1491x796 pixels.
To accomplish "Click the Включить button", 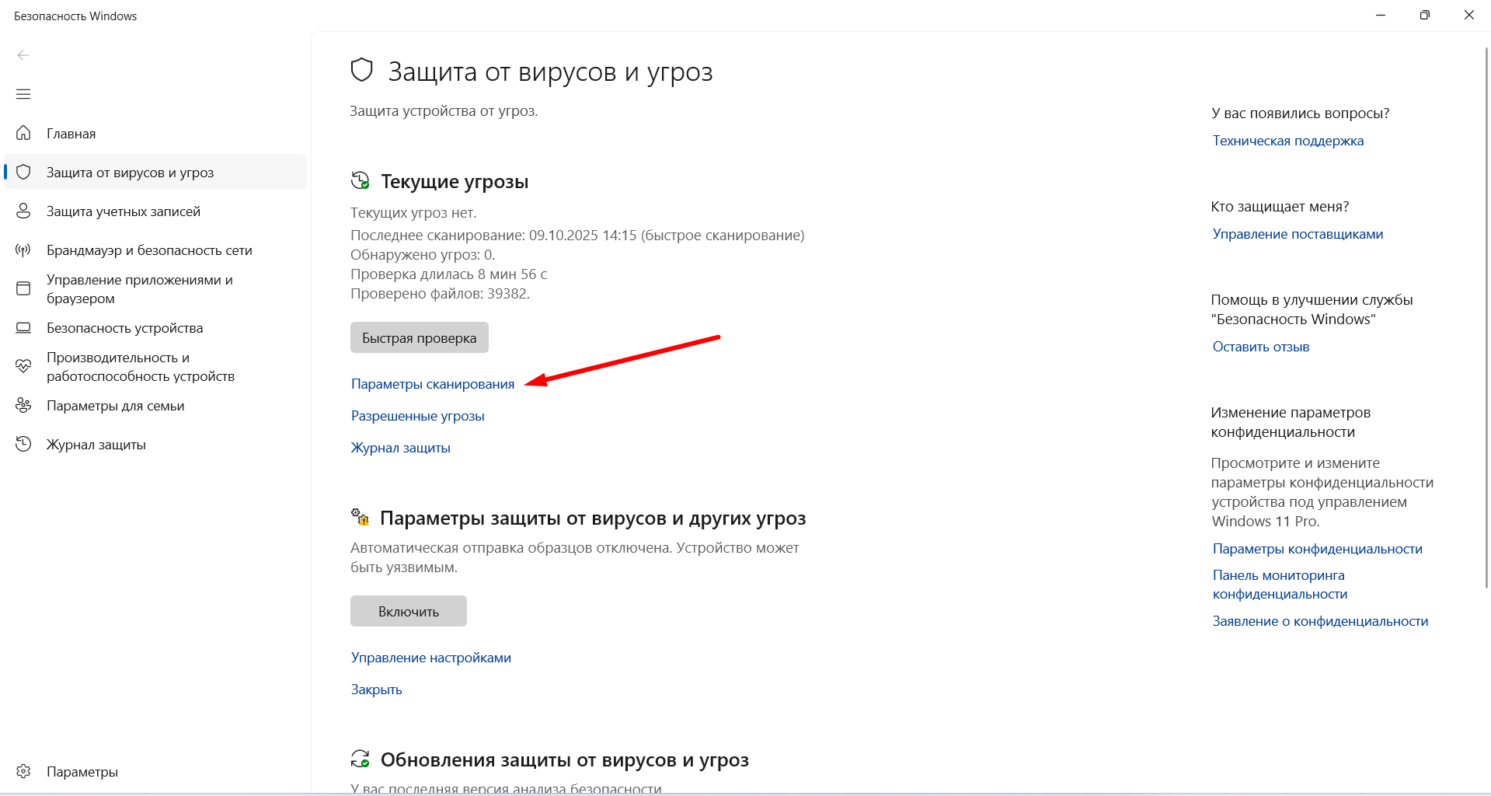I will (x=409, y=611).
